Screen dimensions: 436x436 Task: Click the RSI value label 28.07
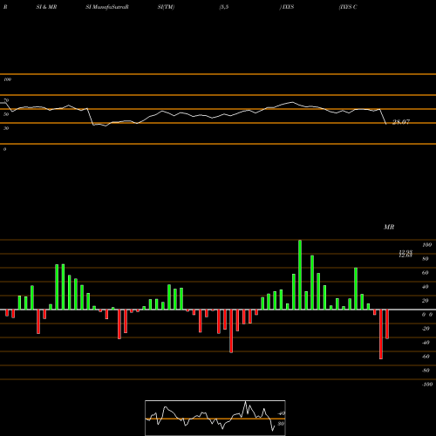(x=401, y=122)
